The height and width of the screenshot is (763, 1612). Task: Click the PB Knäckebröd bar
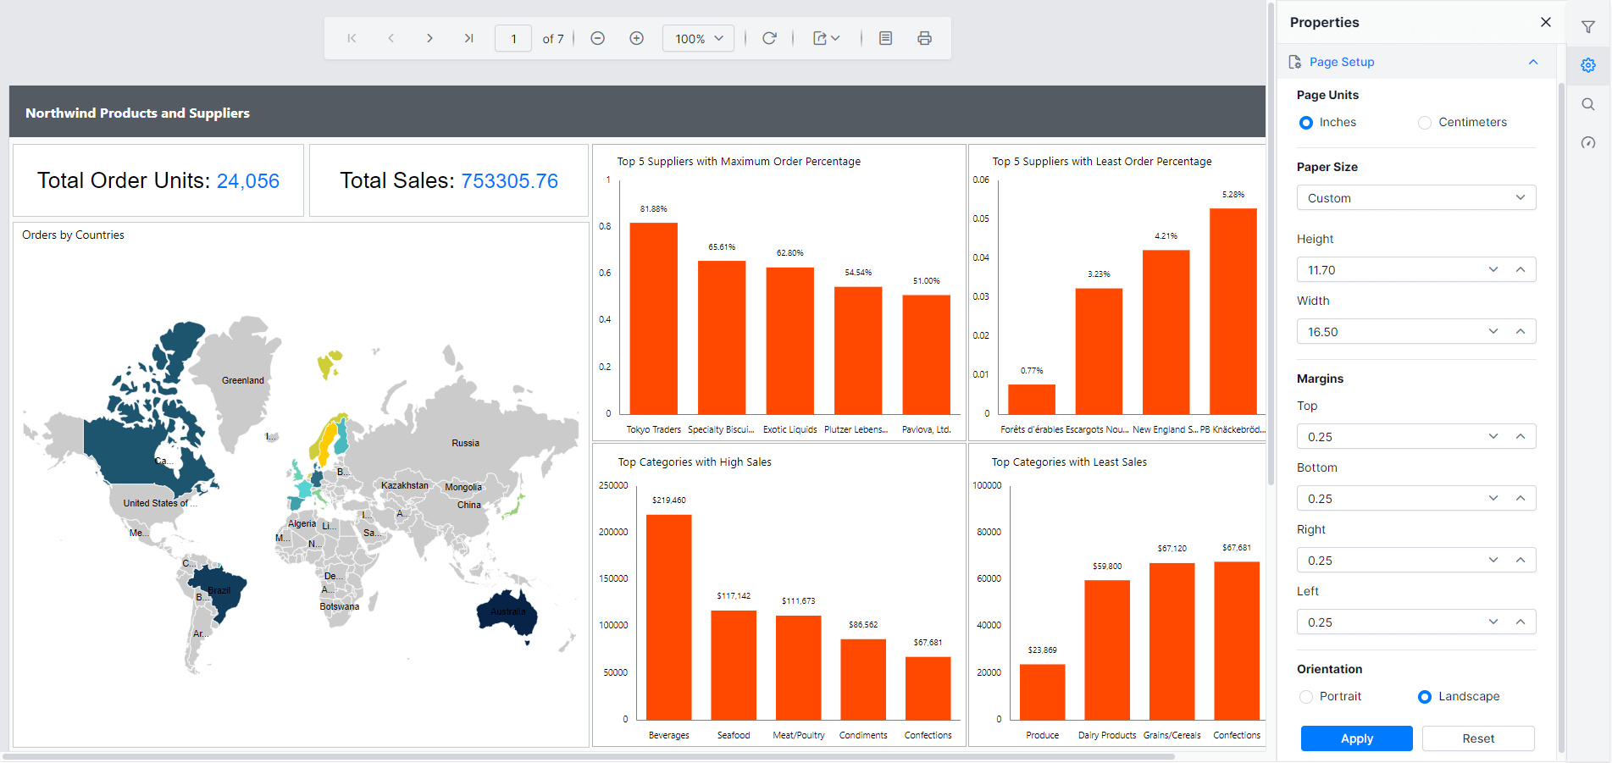pos(1233,312)
